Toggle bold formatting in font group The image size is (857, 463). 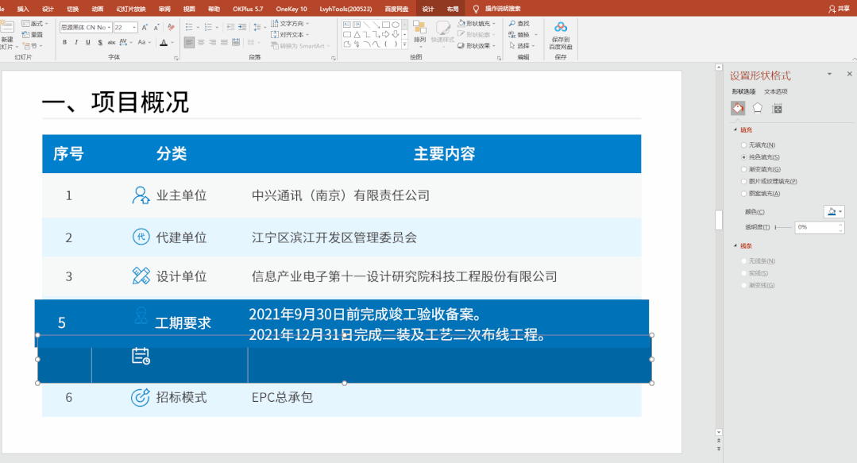pyautogui.click(x=64, y=43)
